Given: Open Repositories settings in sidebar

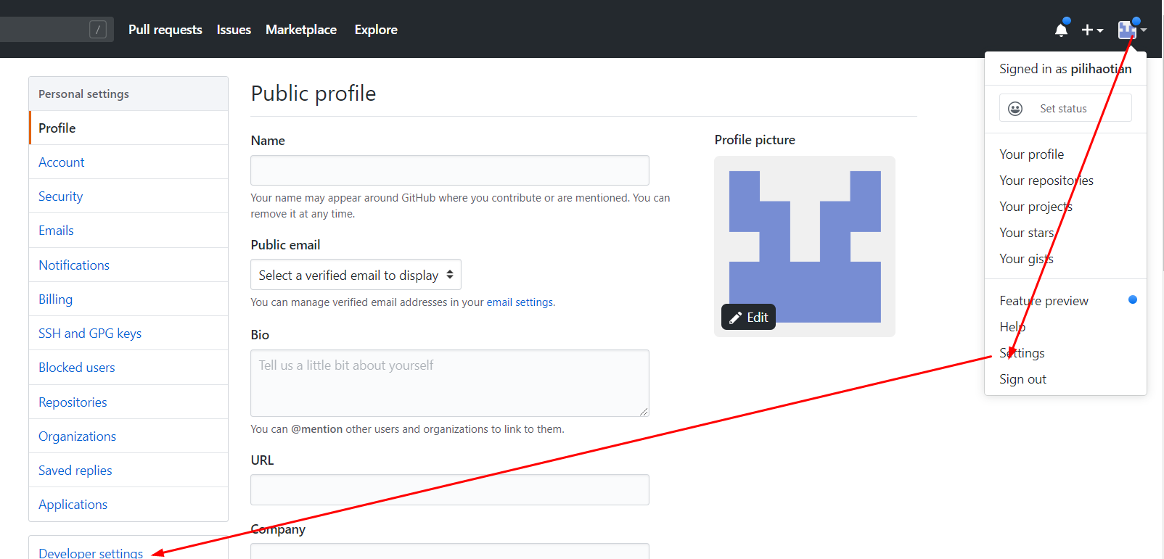Looking at the screenshot, I should pyautogui.click(x=128, y=402).
